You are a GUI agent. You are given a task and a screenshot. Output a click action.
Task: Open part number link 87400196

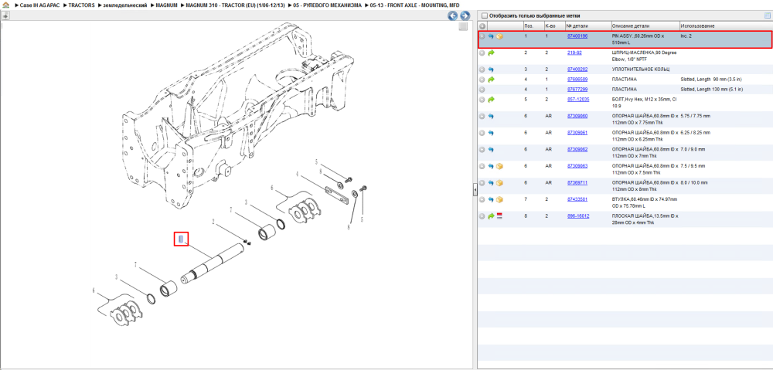click(577, 36)
